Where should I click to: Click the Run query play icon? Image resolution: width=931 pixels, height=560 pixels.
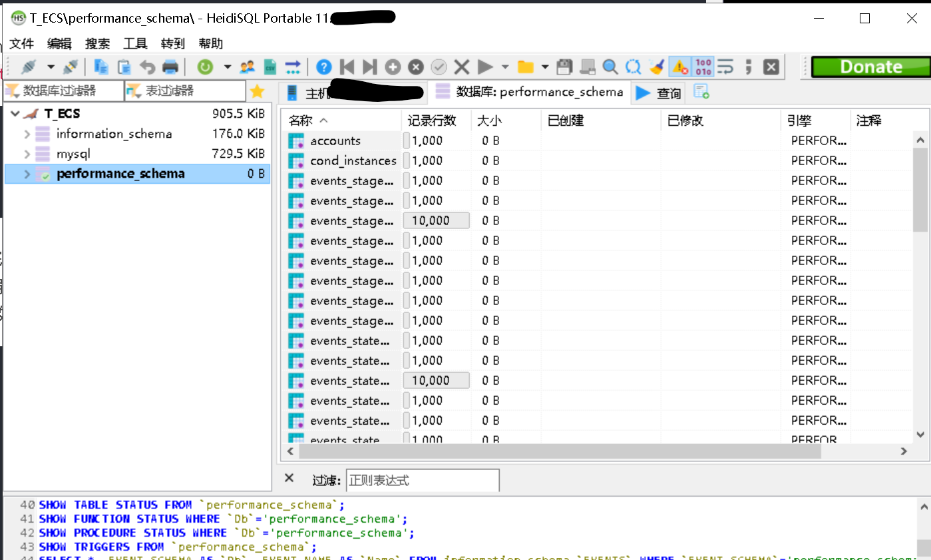click(485, 67)
